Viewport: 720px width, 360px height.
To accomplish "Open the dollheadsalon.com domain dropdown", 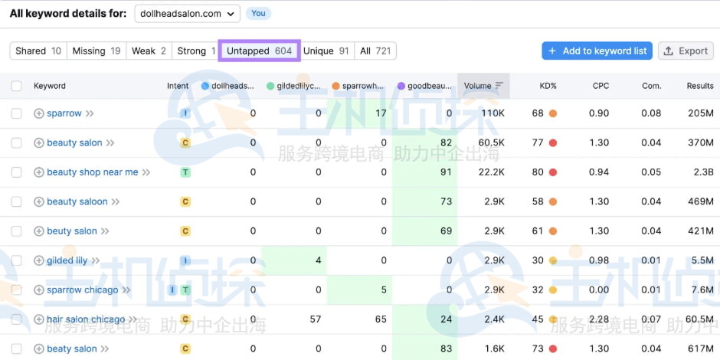I will coord(187,14).
